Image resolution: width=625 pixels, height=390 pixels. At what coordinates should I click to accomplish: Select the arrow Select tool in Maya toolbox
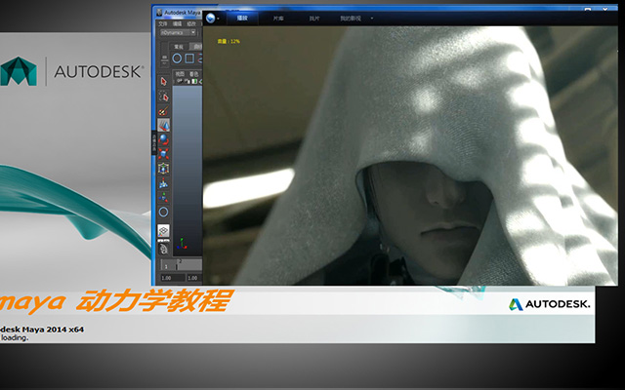click(163, 81)
